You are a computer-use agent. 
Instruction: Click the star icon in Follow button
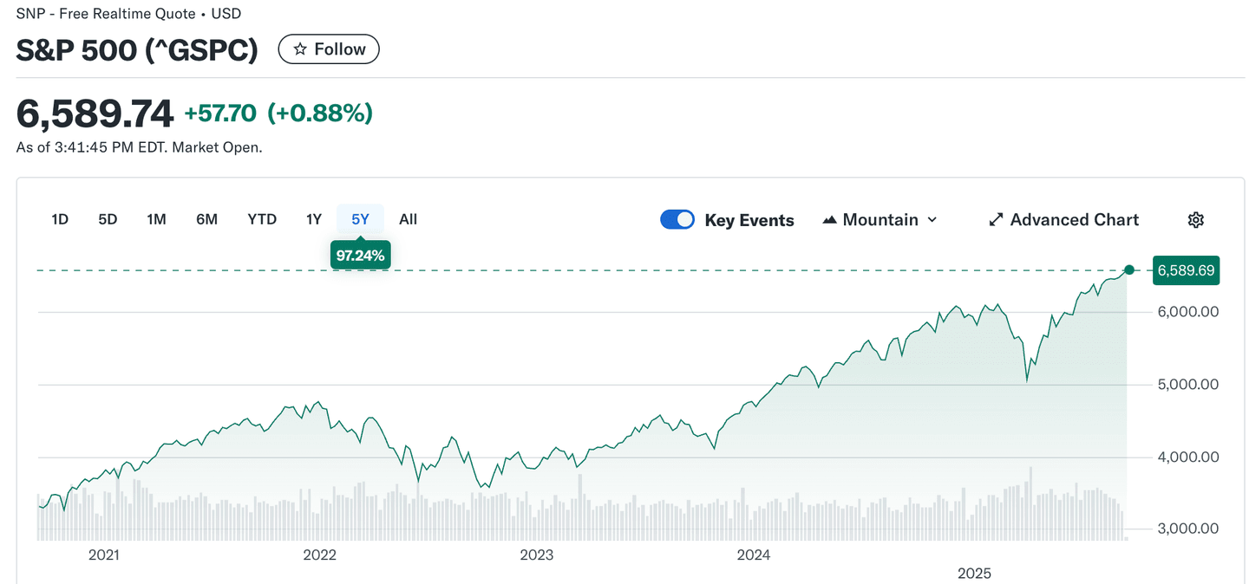click(300, 49)
